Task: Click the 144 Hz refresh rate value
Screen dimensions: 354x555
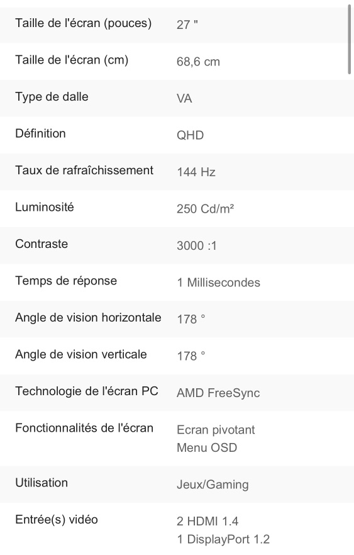Action: pyautogui.click(x=196, y=172)
